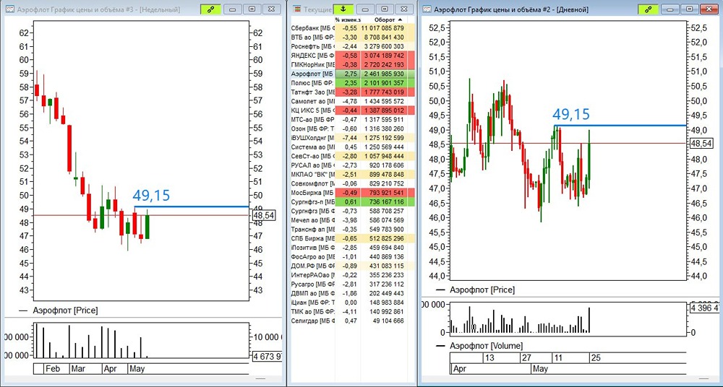723x387 pixels.
Task: Click the daily chart window's title bar icon
Action: point(427,9)
